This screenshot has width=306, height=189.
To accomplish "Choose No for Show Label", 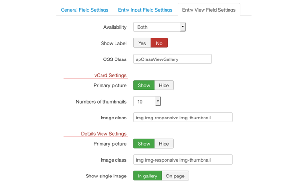I will point(159,43).
